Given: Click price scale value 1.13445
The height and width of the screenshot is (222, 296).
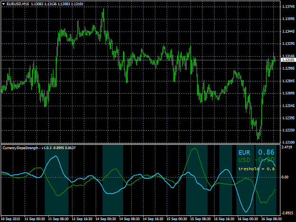Looking at the screenshot, I should pyautogui.click(x=288, y=31).
